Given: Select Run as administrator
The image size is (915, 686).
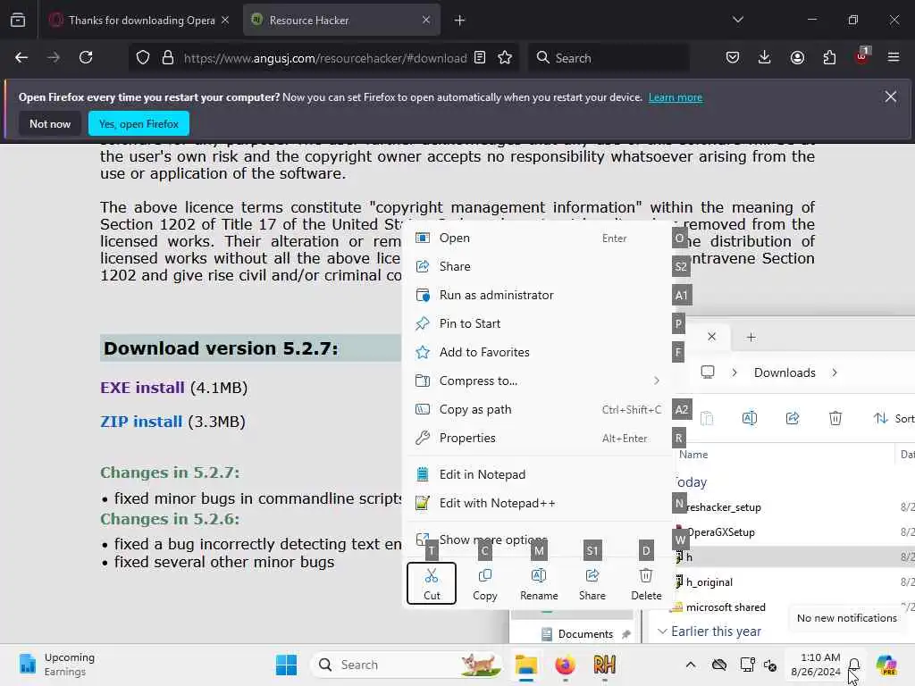Looking at the screenshot, I should click(539, 295).
